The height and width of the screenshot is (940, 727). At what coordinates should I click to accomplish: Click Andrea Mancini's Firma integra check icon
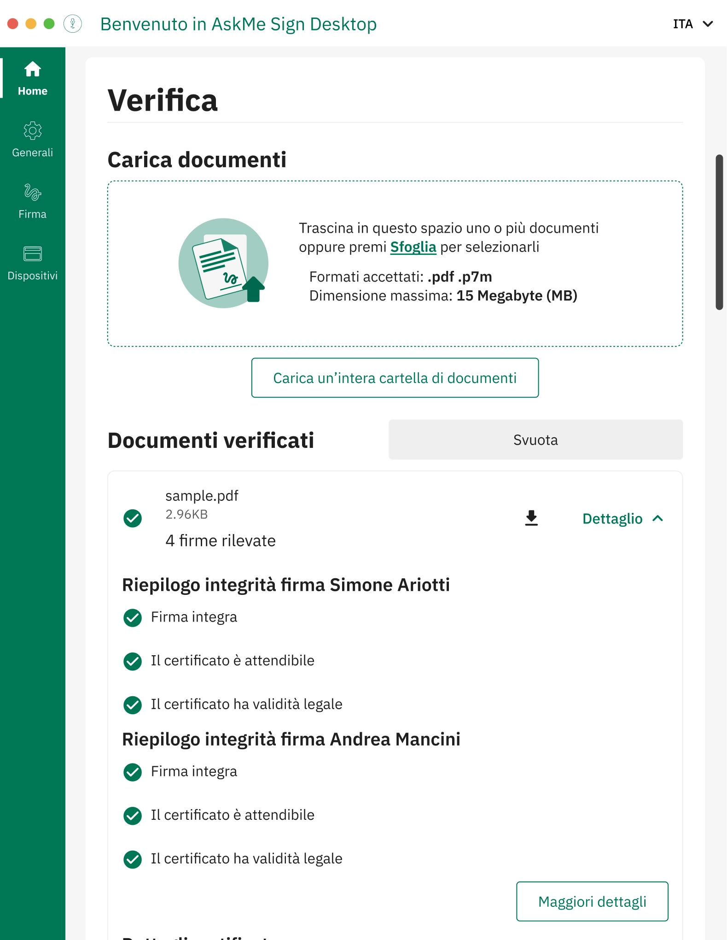[x=133, y=772]
